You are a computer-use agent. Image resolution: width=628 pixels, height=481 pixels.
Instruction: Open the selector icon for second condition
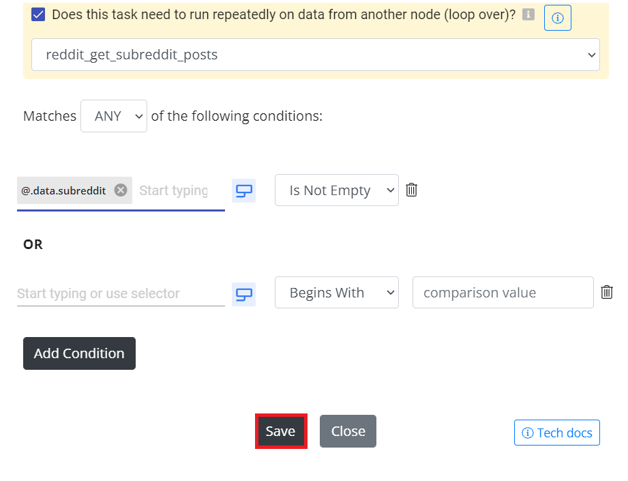click(244, 294)
